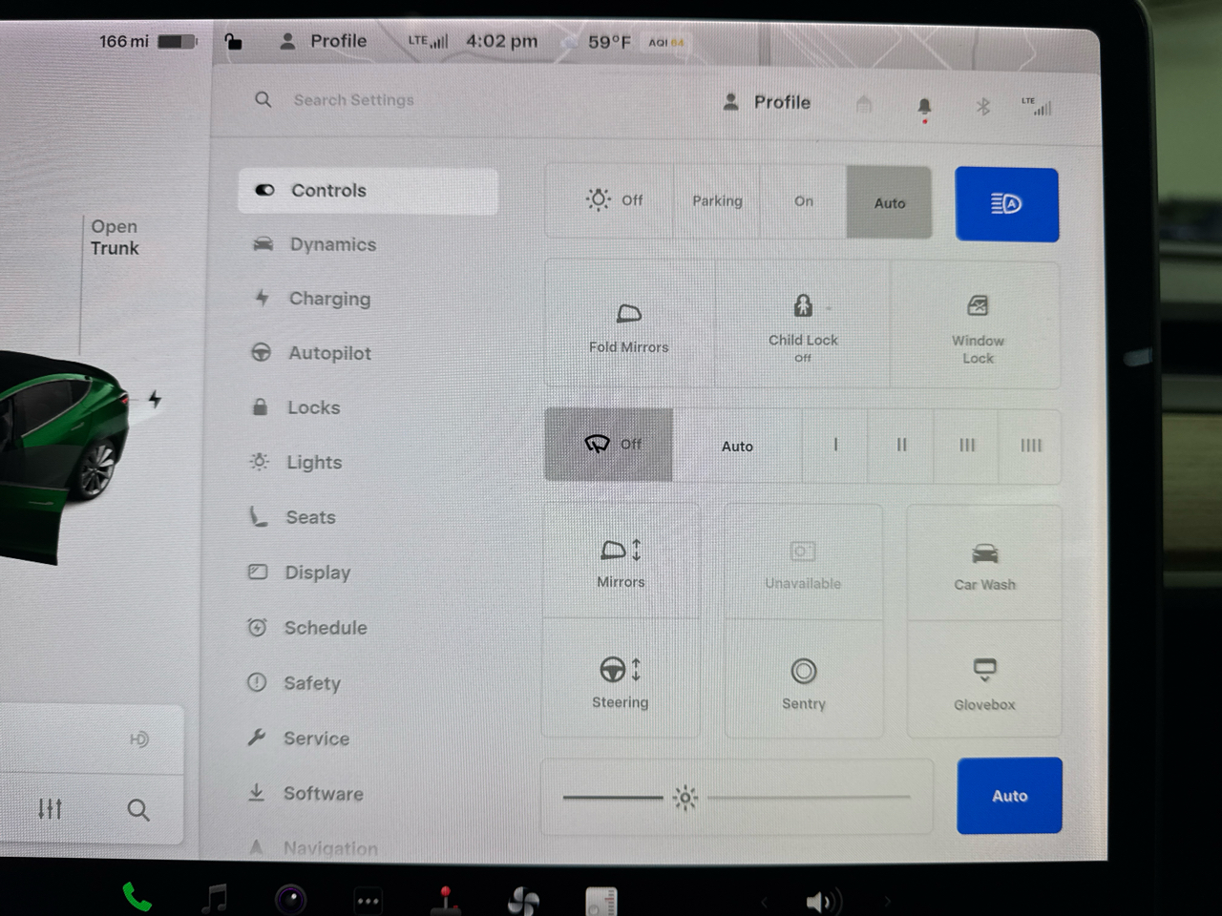Tap the Sentry mode icon
Image resolution: width=1222 pixels, height=916 pixels.
(803, 681)
